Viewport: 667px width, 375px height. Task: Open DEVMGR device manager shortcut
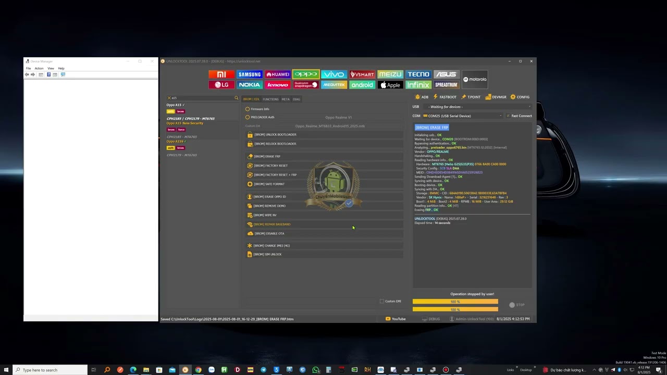click(x=496, y=97)
